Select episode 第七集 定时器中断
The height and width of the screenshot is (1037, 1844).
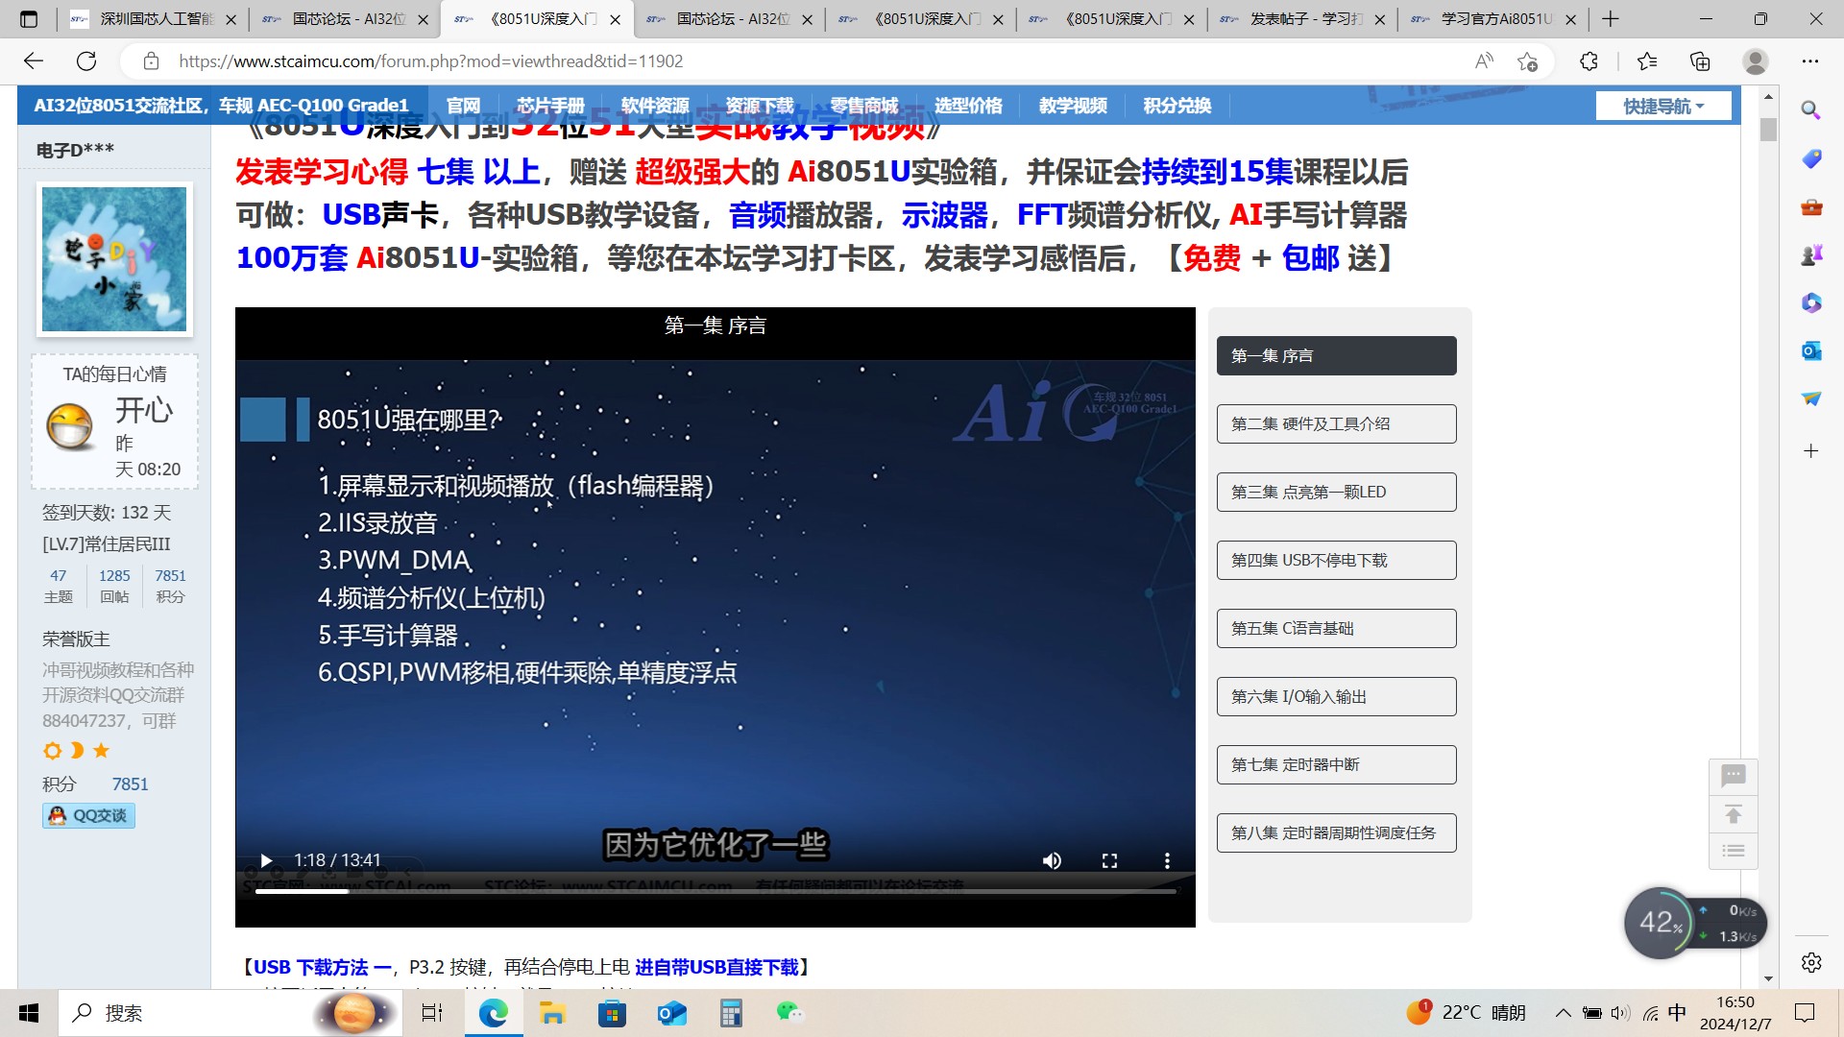[1336, 764]
